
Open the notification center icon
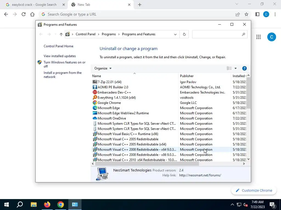coord(272,205)
